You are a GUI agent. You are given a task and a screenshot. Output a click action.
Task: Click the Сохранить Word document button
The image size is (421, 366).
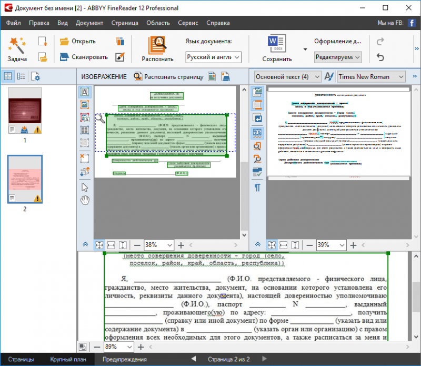coord(277,48)
